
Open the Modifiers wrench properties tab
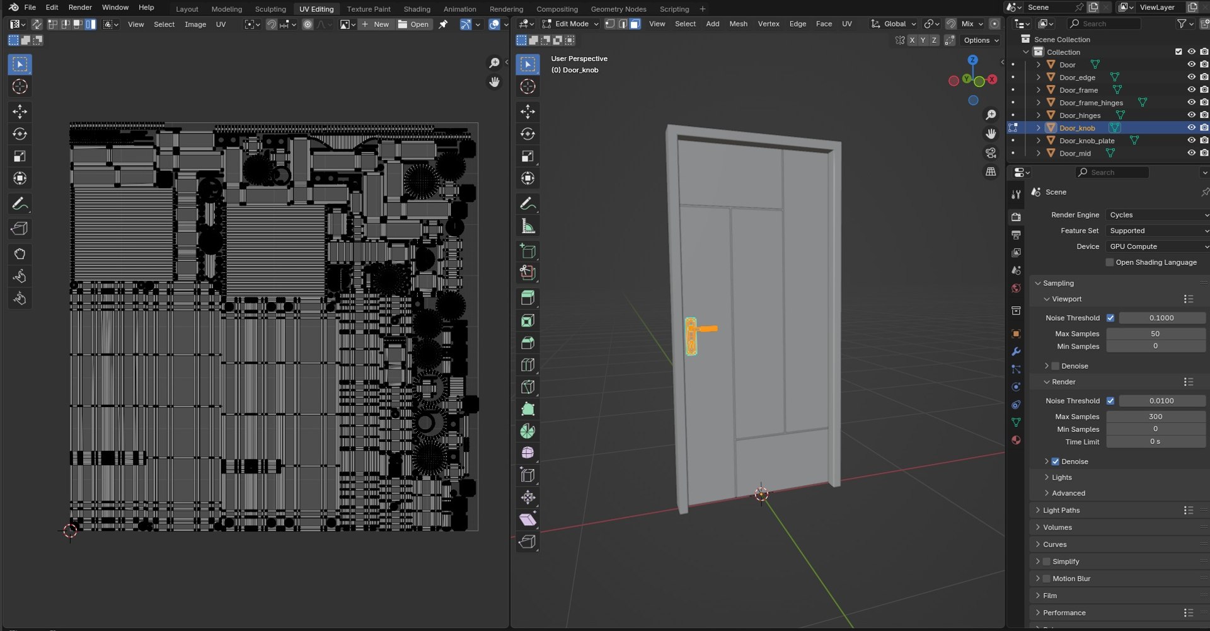tap(1016, 352)
